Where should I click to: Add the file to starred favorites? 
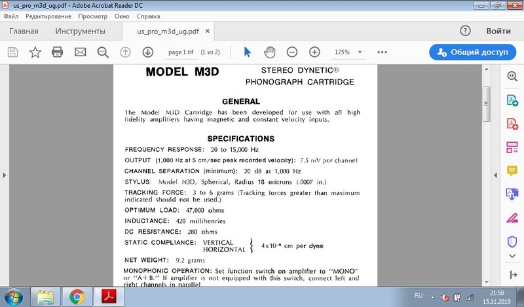point(35,52)
